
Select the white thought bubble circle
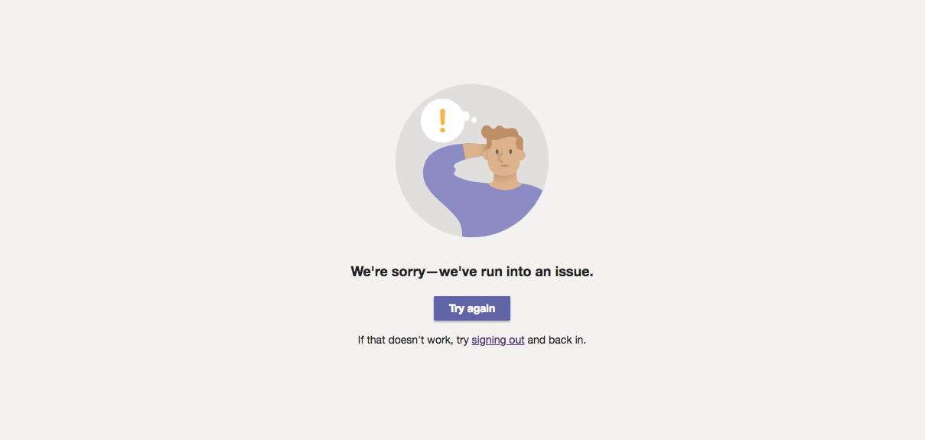pos(442,121)
